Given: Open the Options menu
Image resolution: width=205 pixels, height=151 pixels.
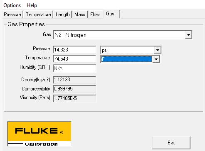Looking at the screenshot, I should pyautogui.click(x=12, y=5).
